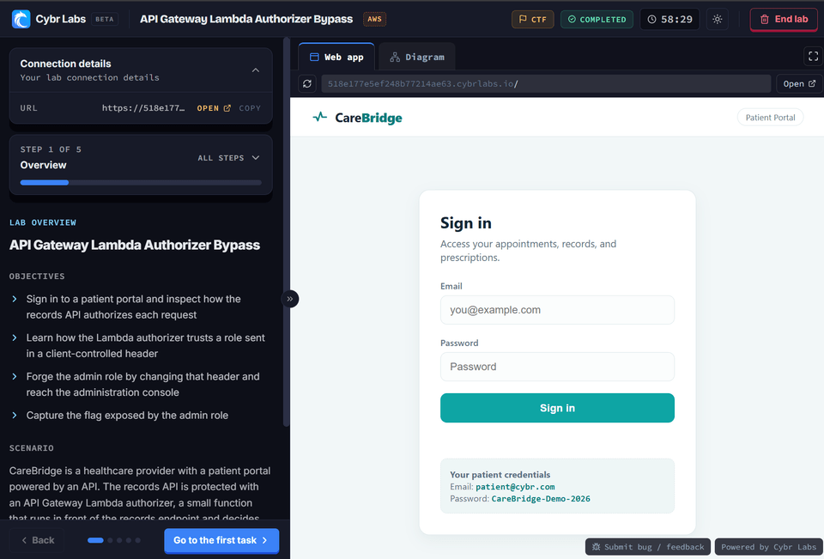Click the AWS tag badge

(375, 19)
